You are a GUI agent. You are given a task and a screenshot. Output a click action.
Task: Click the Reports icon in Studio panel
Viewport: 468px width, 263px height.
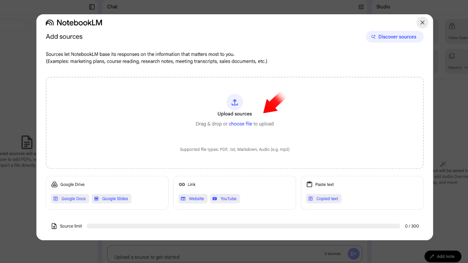tap(452, 56)
